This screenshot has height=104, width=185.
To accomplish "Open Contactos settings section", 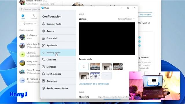I will click(58, 81).
